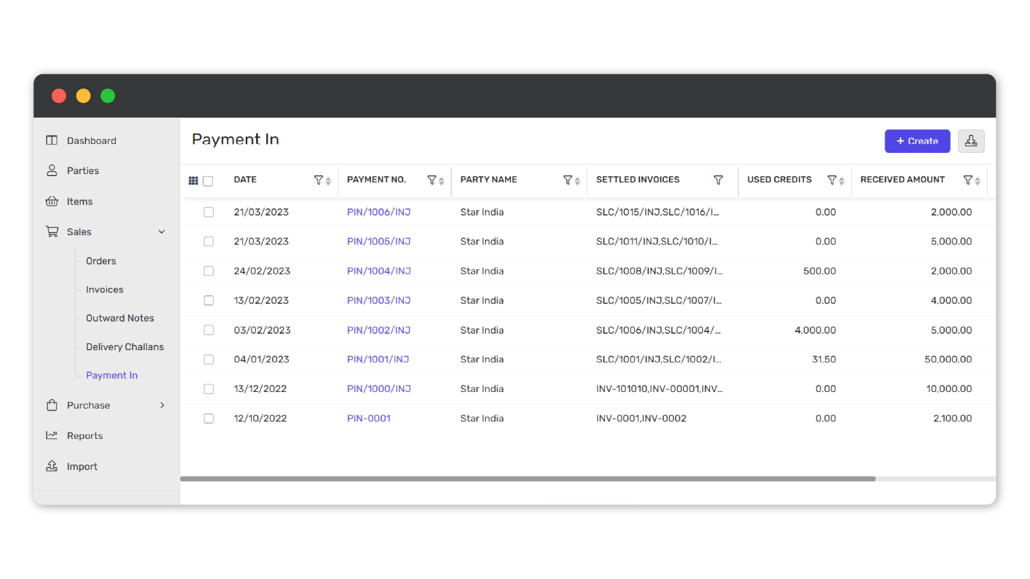Filter the Date column

318,180
